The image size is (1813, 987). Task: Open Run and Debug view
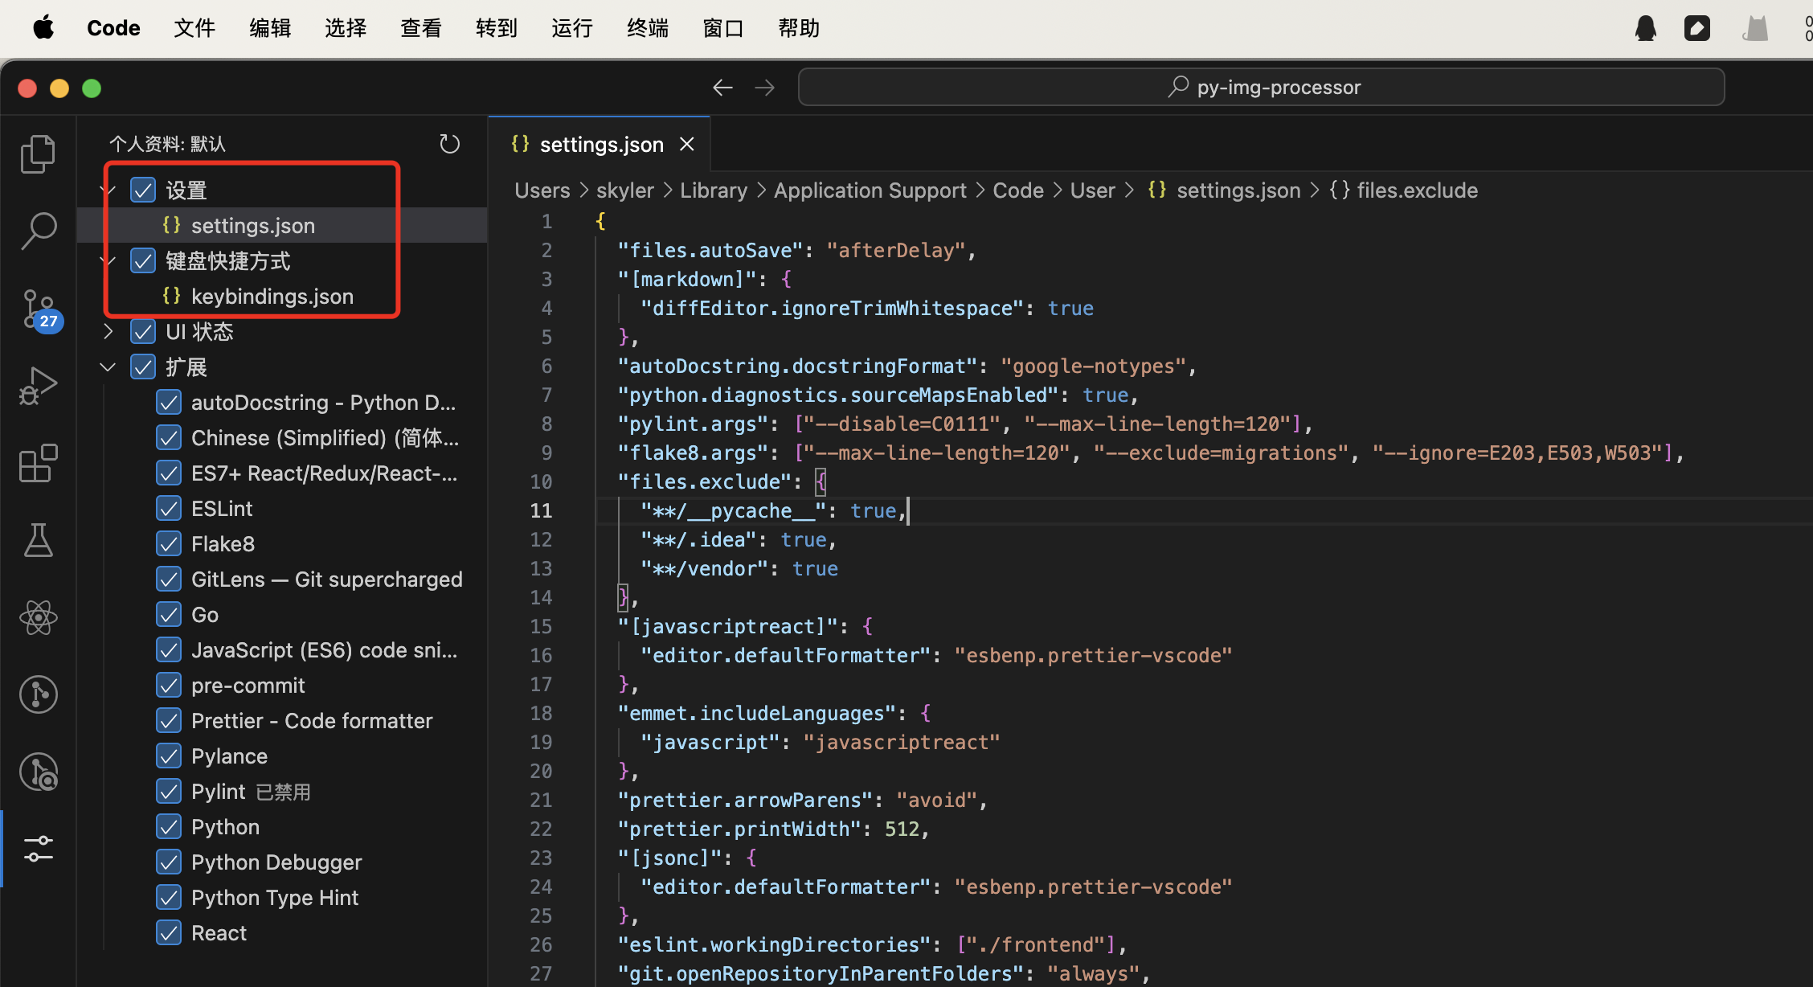(x=38, y=386)
